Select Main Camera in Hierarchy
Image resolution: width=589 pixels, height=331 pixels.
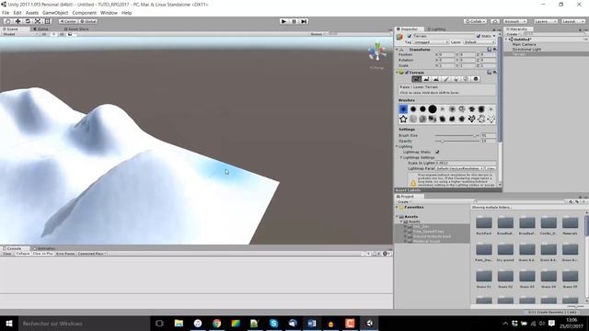[524, 44]
